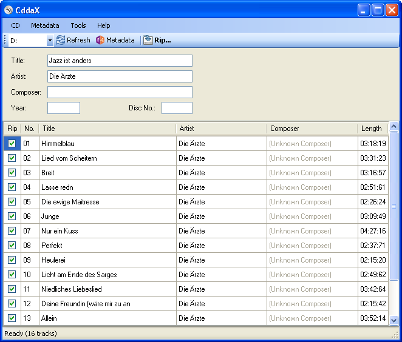The image size is (402, 342).
Task: Click the Metadata toolbar icon
Action: (x=100, y=40)
